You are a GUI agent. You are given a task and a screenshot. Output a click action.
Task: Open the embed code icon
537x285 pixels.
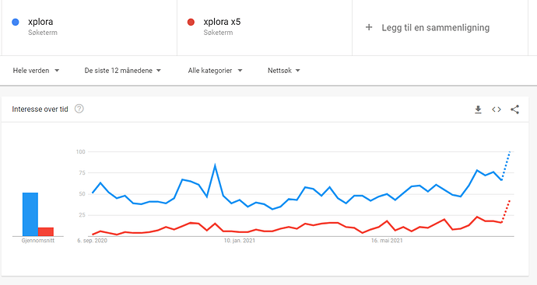click(x=497, y=109)
